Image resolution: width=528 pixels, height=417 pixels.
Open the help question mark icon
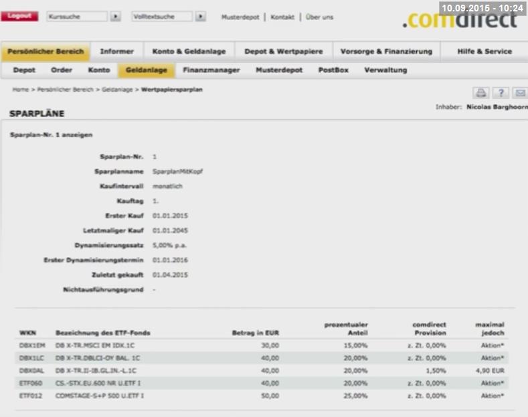pos(501,92)
